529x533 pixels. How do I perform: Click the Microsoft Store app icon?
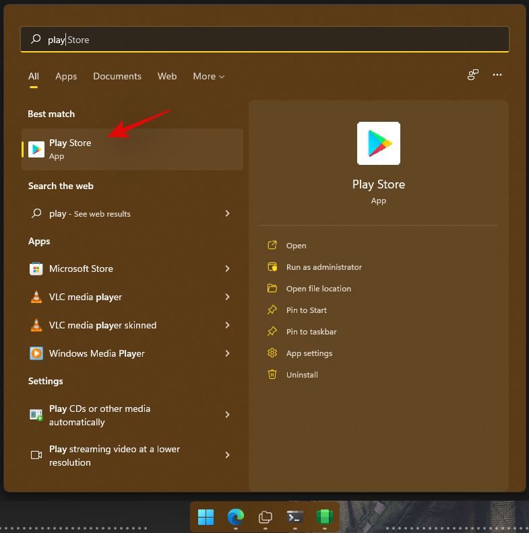tap(36, 269)
